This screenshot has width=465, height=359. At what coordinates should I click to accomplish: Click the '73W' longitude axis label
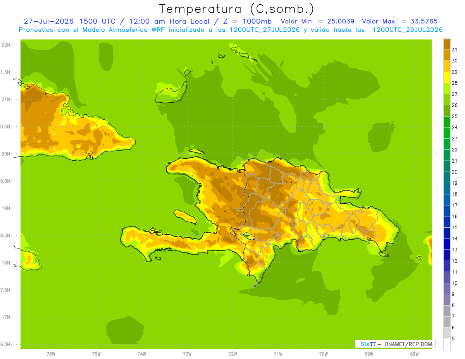click(187, 354)
